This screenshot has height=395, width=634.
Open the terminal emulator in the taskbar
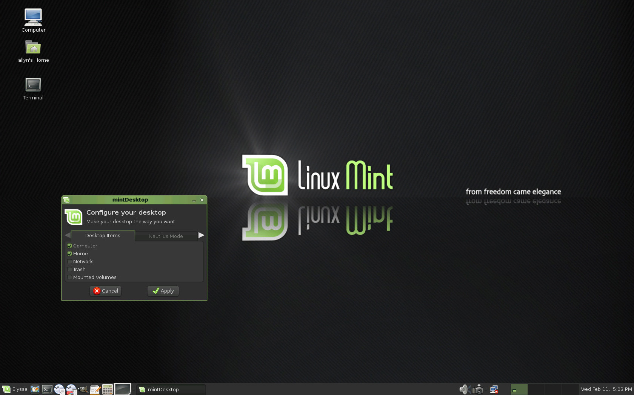click(x=47, y=389)
